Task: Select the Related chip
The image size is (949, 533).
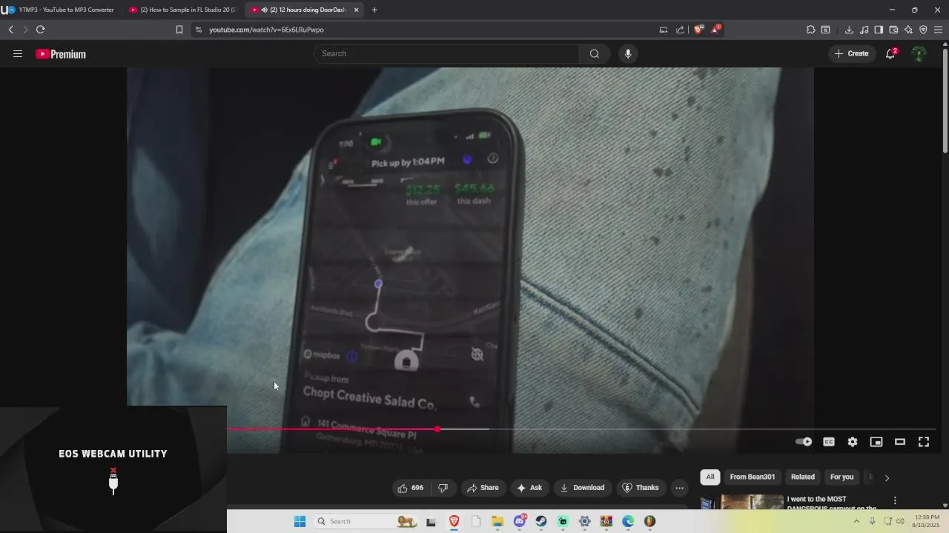Action: [803, 477]
